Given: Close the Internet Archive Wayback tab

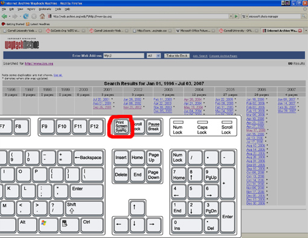Looking at the screenshot, I should [x=300, y=31].
